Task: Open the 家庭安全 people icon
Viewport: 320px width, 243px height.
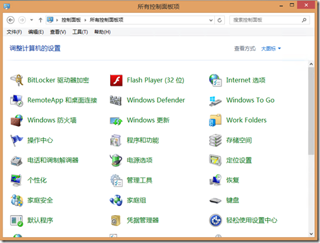Action: pyautogui.click(x=17, y=200)
